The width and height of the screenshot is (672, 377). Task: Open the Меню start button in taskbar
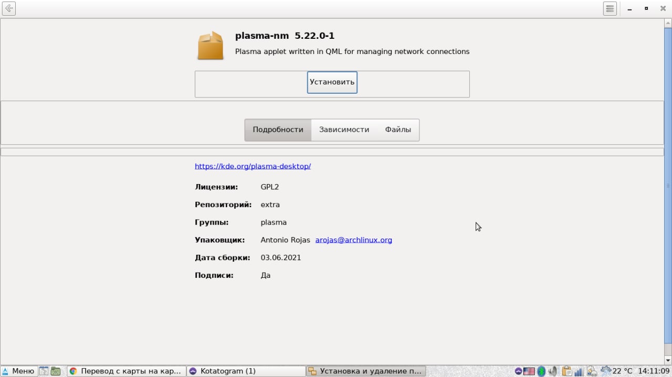pyautogui.click(x=18, y=371)
